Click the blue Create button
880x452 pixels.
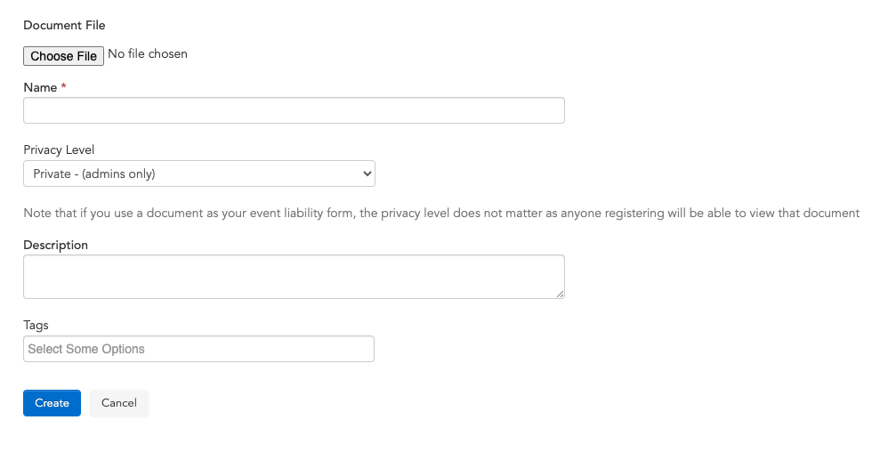pyautogui.click(x=52, y=403)
